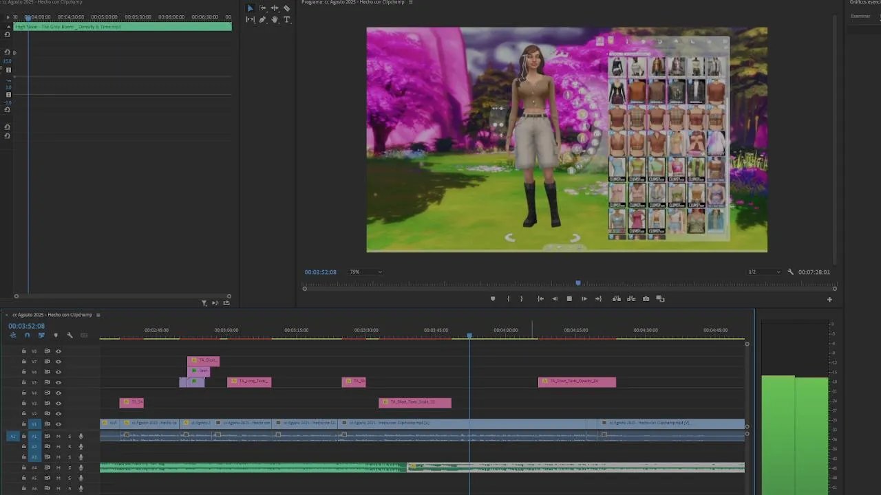The height and width of the screenshot is (495, 881).
Task: Click Mark Out button in Program monitor
Action: click(x=521, y=299)
